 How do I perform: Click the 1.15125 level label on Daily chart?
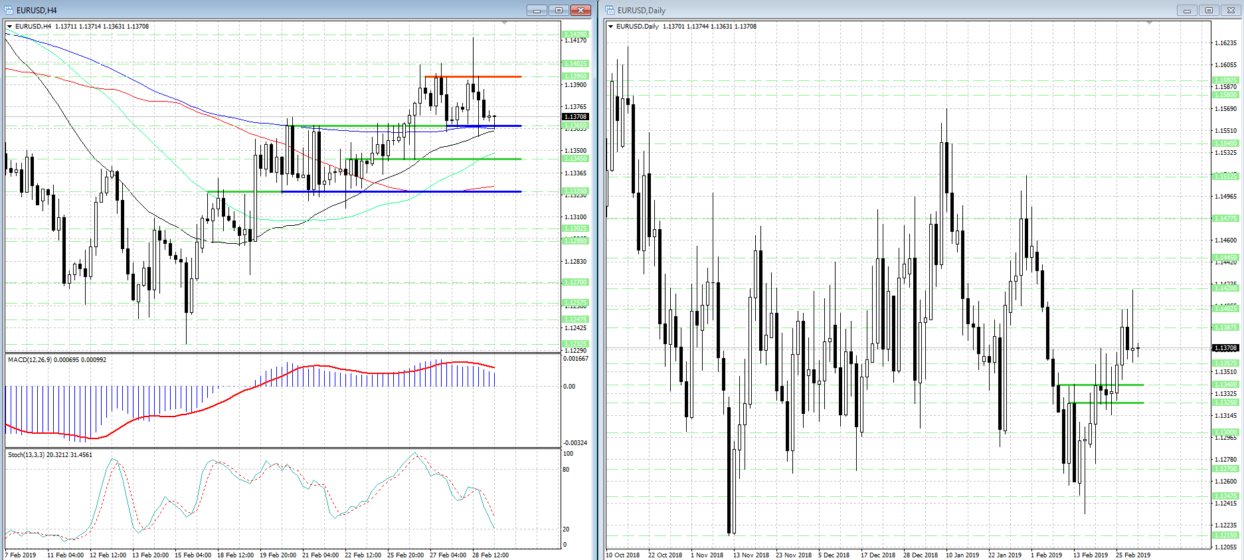[x=1225, y=177]
